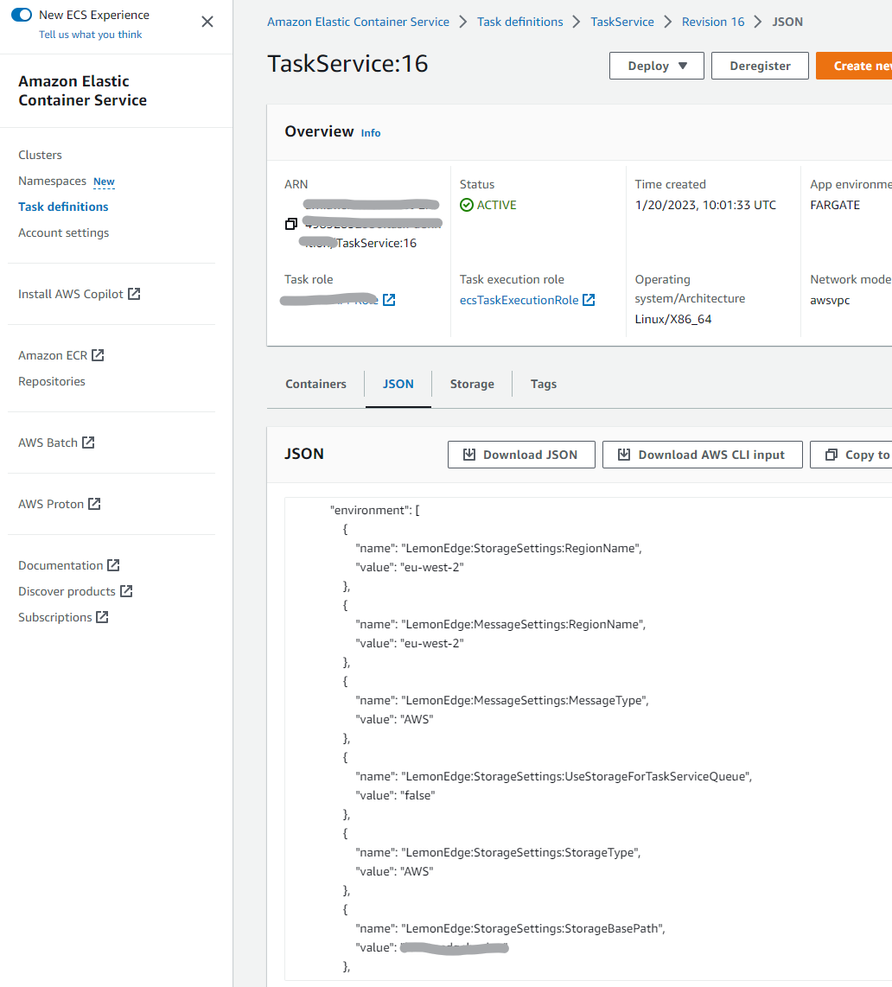Click the Task role external link icon

click(x=389, y=300)
